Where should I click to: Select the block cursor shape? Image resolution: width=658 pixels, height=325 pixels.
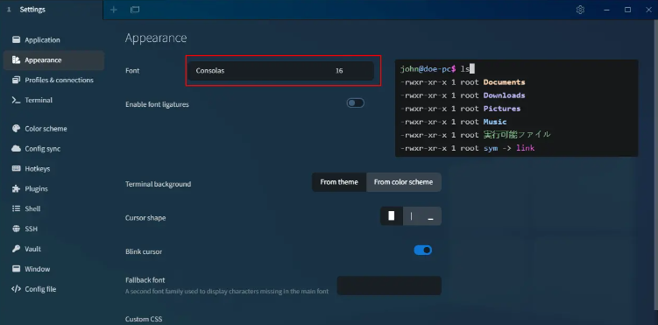click(392, 216)
